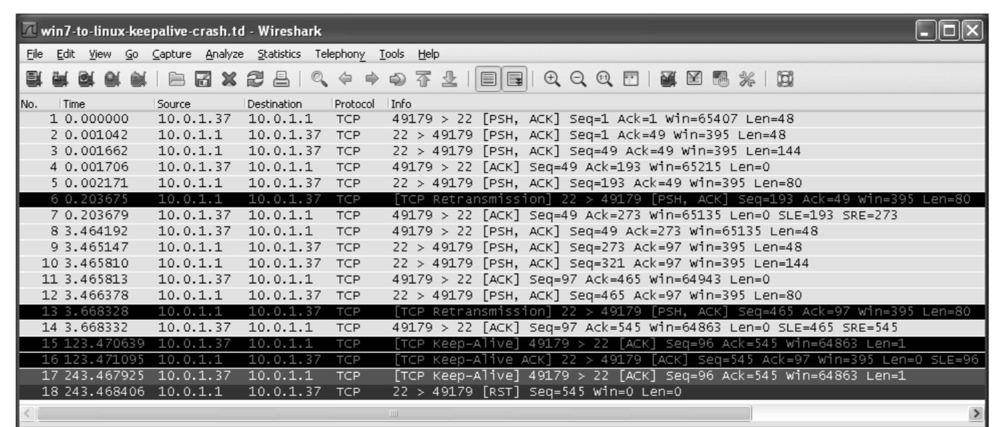Sort by the Time column header
The width and height of the screenshot is (1006, 427).
[107, 104]
